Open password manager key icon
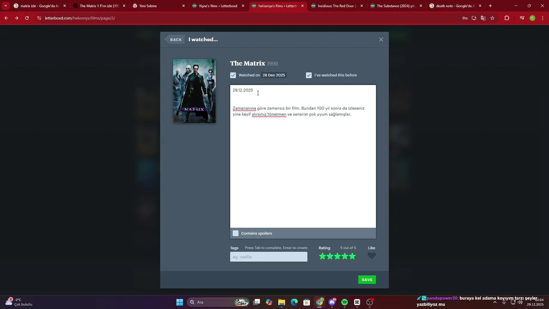This screenshot has width=549, height=309. [465, 18]
